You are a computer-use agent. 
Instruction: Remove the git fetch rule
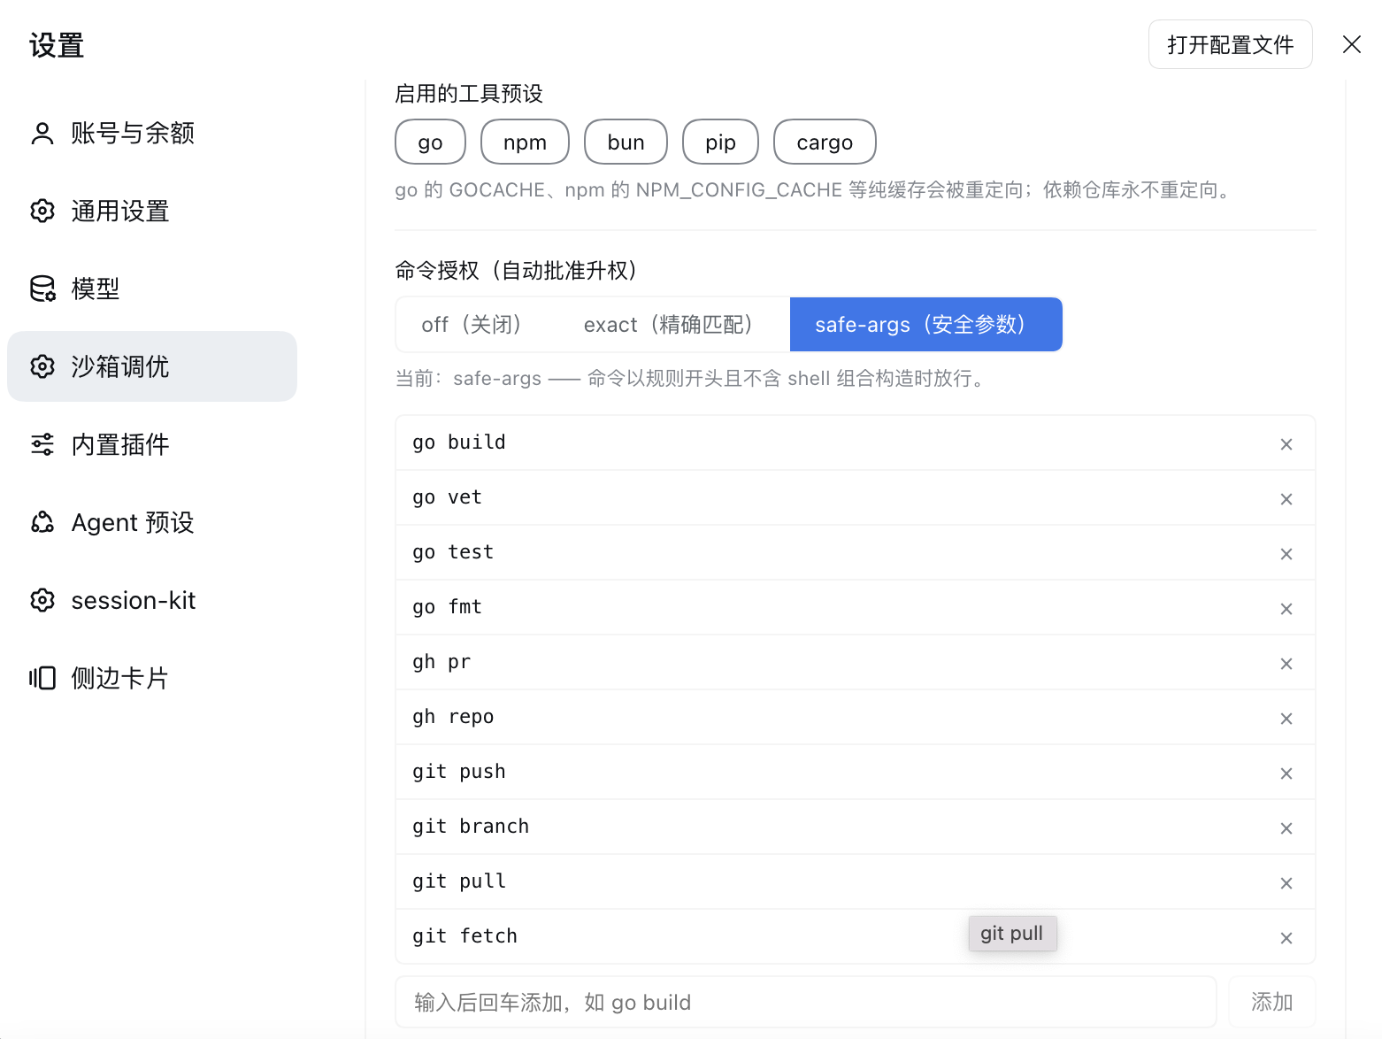tap(1286, 938)
